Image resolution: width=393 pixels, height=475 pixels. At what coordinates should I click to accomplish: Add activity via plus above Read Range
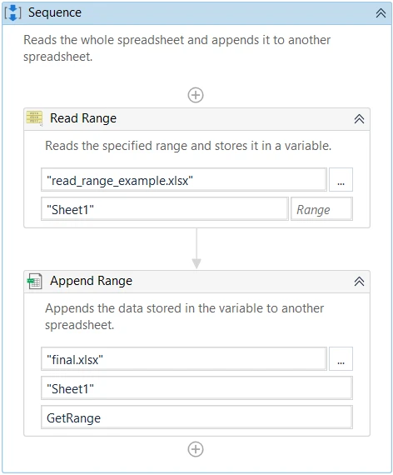196,95
